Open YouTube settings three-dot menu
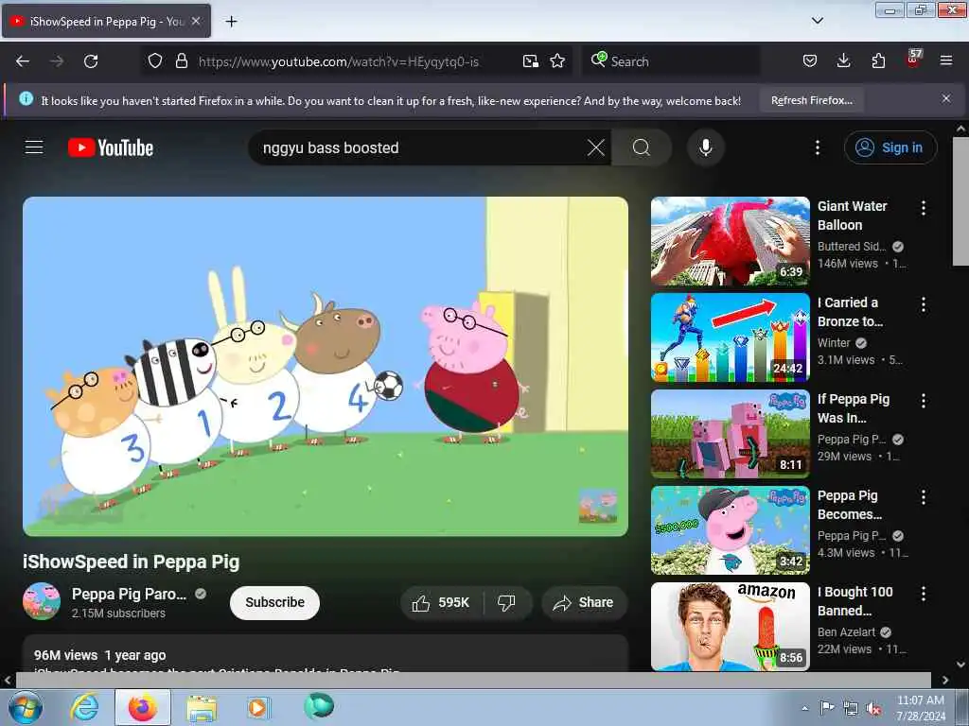The image size is (969, 726). (x=817, y=147)
